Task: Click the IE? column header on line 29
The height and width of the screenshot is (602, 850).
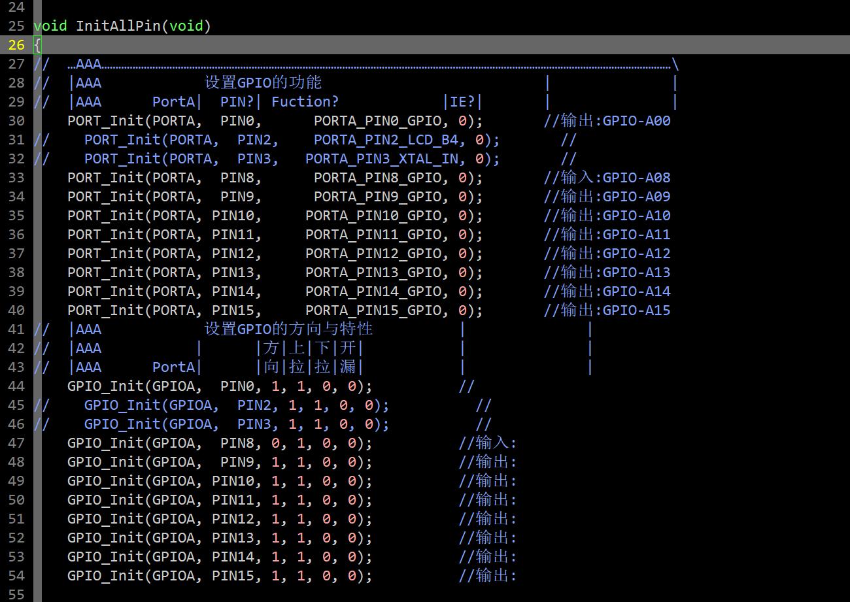Action: pos(463,102)
